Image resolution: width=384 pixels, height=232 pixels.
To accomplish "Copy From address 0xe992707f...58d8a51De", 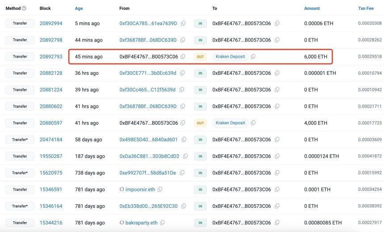I will tap(182, 173).
